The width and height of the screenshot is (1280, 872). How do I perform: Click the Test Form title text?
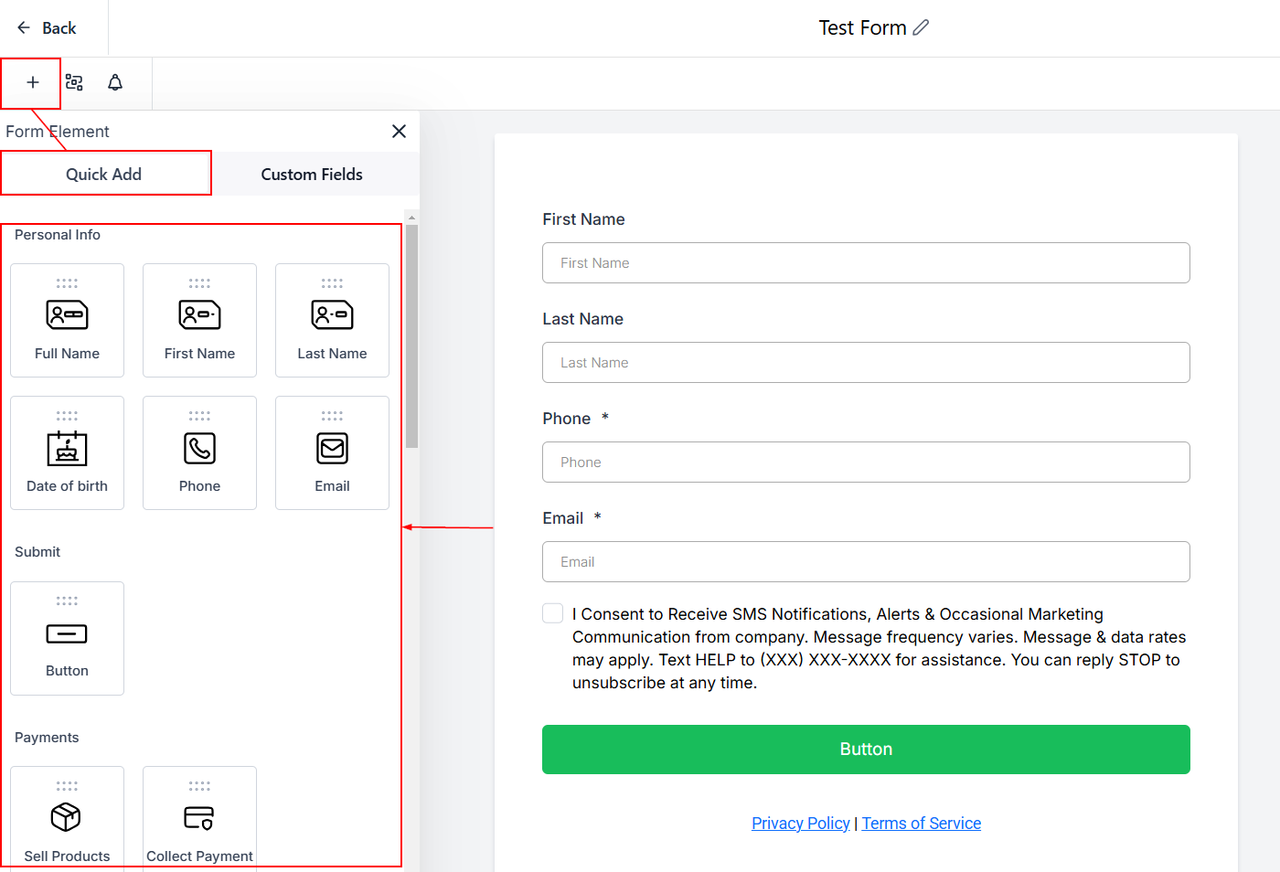click(x=862, y=28)
